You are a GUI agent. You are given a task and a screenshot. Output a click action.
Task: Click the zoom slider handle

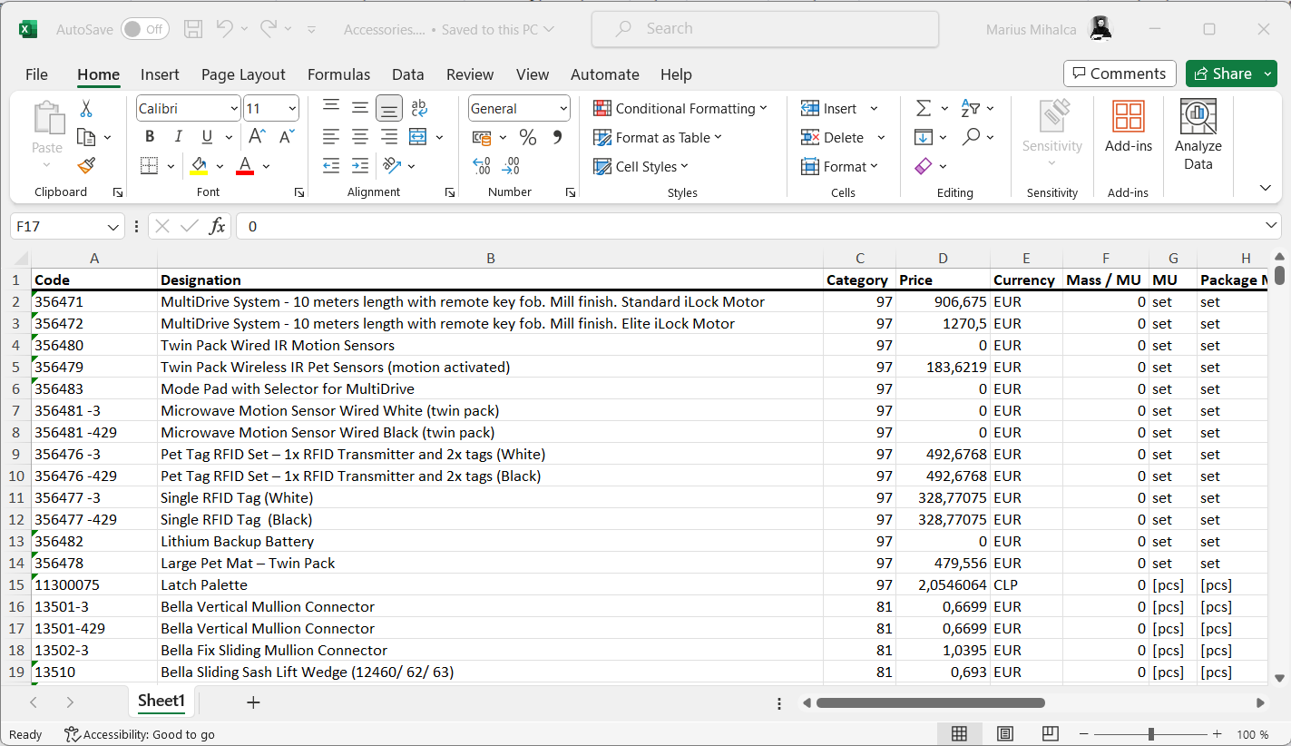click(x=1150, y=734)
